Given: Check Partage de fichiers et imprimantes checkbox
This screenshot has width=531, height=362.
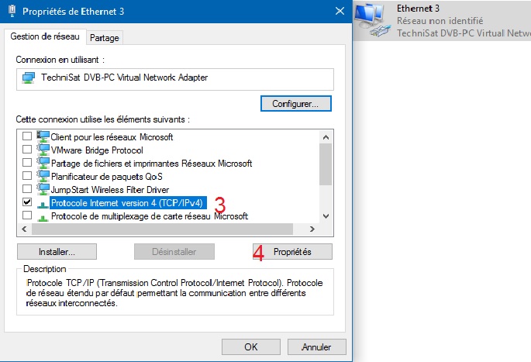Looking at the screenshot, I should 27,163.
